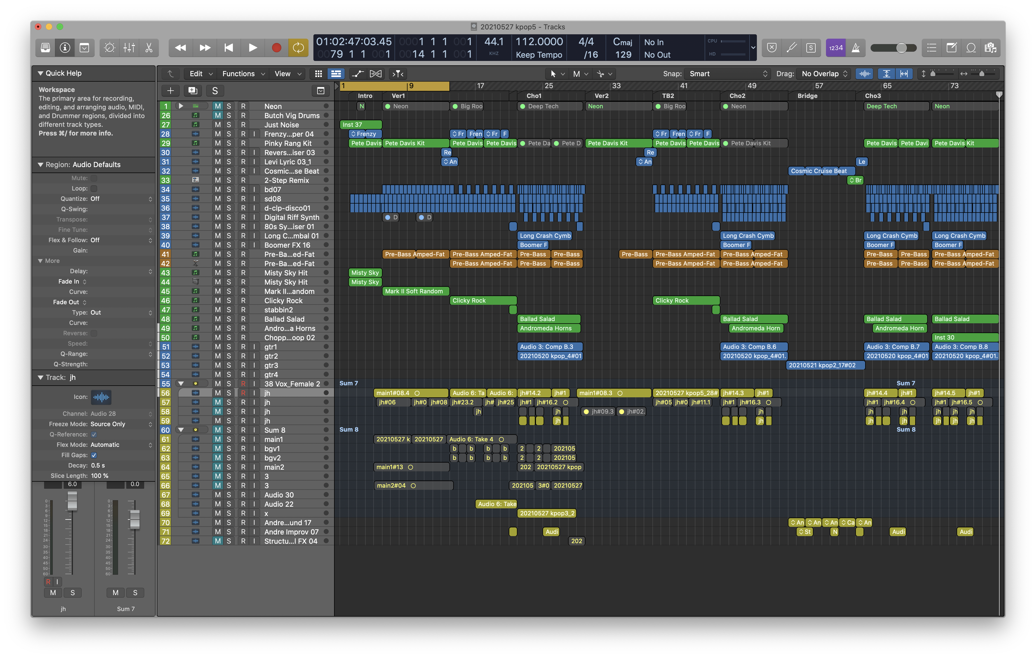Viewport: 1036px width, 658px height.
Task: Open the Mixer with the faders icon
Action: (x=129, y=48)
